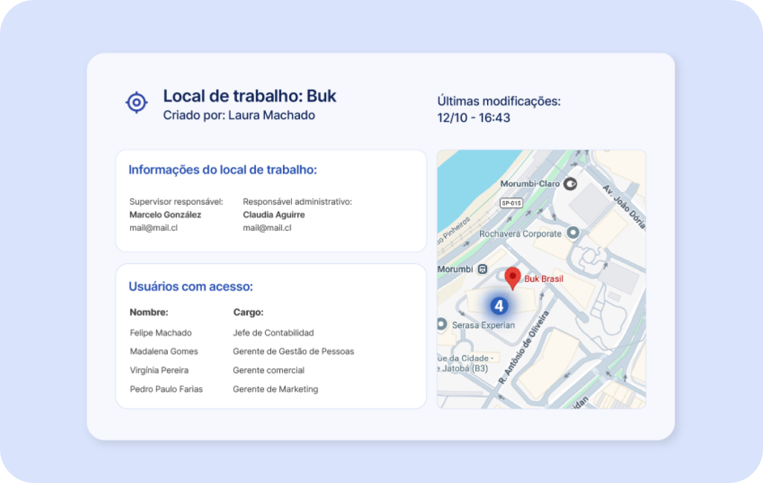Click the "Responsável administrativo:" label

pos(297,202)
